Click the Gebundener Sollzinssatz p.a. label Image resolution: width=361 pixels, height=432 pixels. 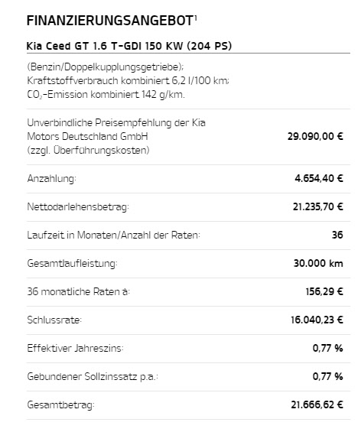93,377
